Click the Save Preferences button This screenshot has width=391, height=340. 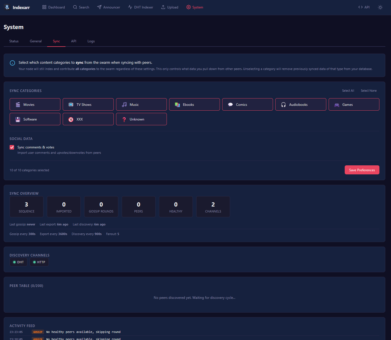pyautogui.click(x=362, y=170)
